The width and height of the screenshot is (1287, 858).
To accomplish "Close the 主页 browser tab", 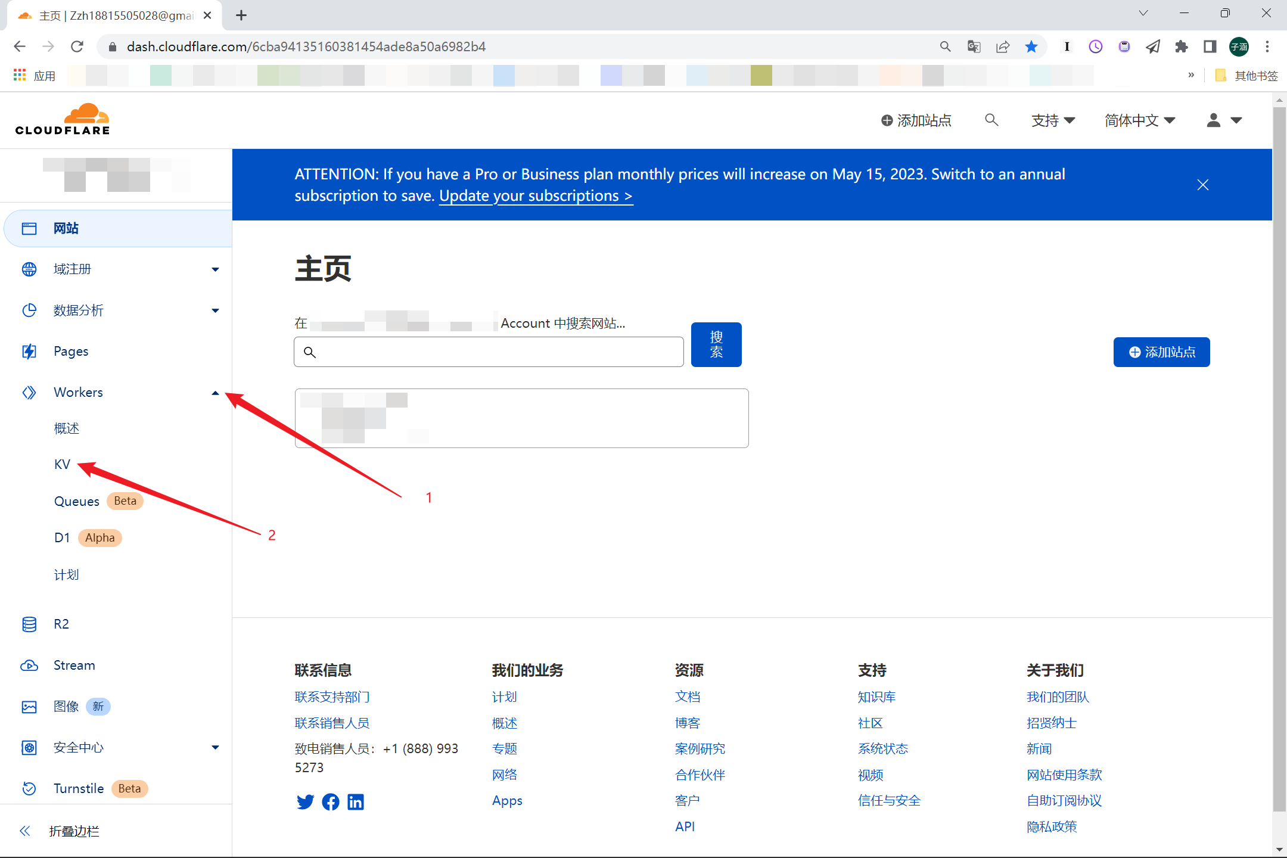I will [x=207, y=15].
